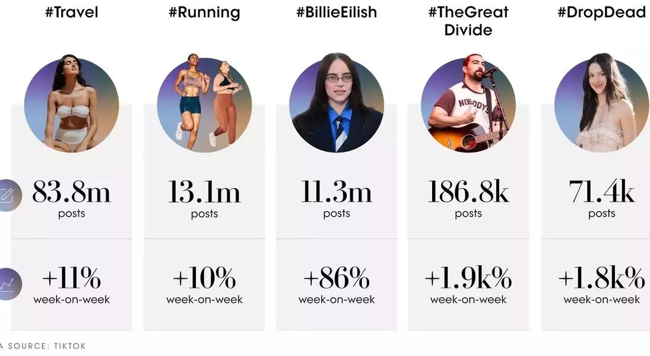Open the #BillieEilish hashtag title
The width and height of the screenshot is (650, 356).
coord(337,12)
